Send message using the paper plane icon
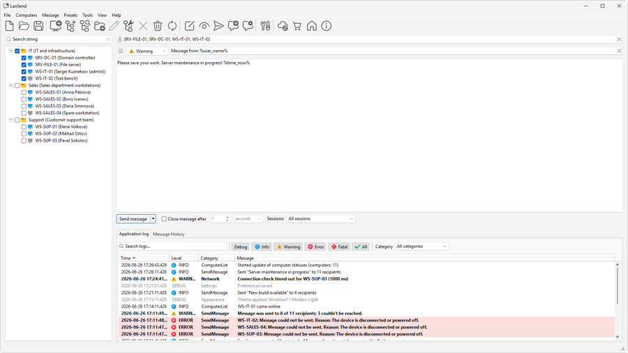This screenshot has height=353, width=628. [x=218, y=26]
